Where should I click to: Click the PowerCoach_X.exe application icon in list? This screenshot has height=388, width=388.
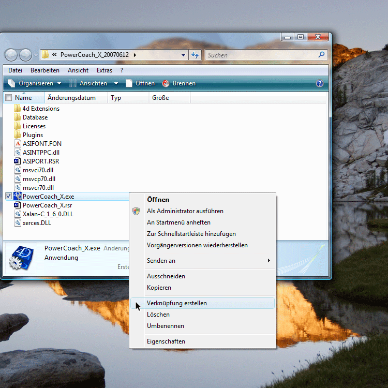[x=18, y=196]
